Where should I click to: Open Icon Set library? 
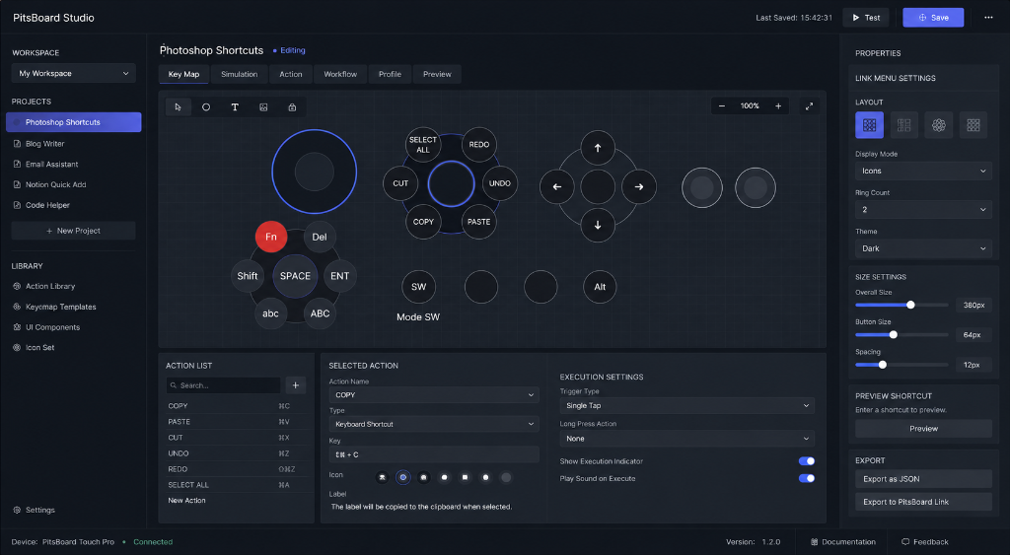[x=34, y=348]
